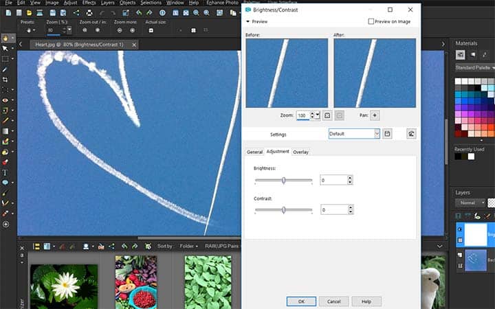Enable the 'Preview on Image' checkbox
Screen dimensions: 495x309
click(x=371, y=21)
